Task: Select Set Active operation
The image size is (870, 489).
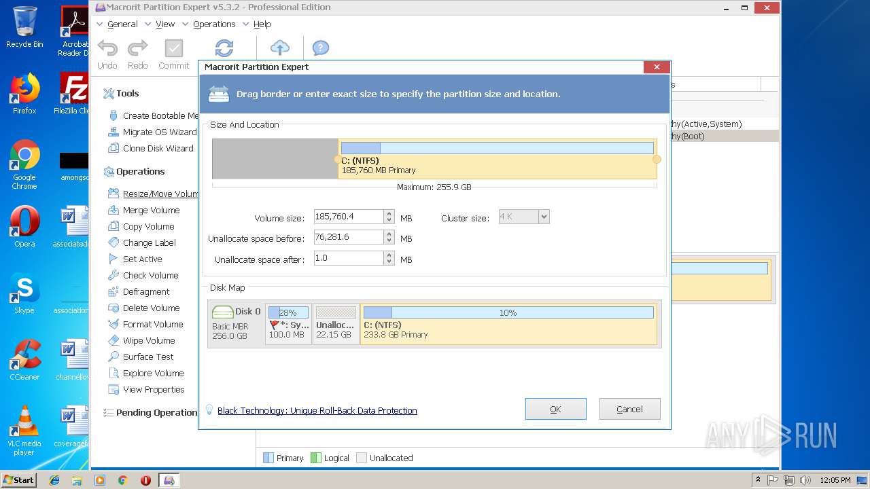Action: click(135, 259)
